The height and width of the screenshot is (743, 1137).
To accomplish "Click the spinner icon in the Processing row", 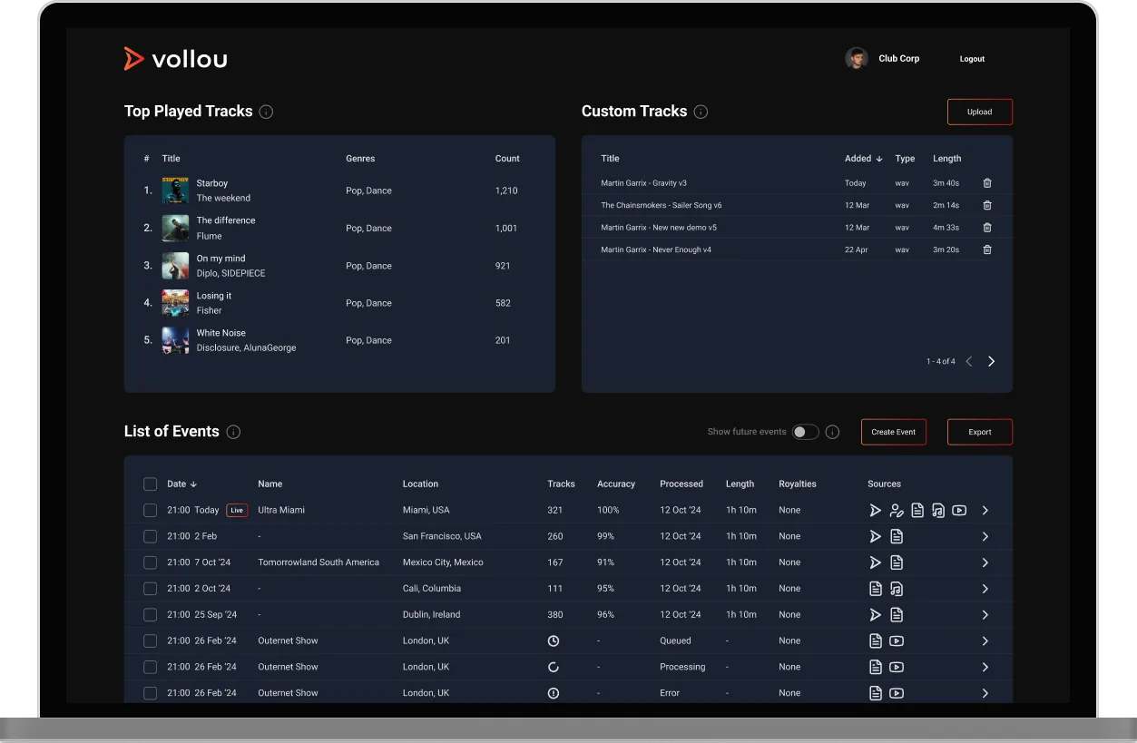I will (554, 667).
